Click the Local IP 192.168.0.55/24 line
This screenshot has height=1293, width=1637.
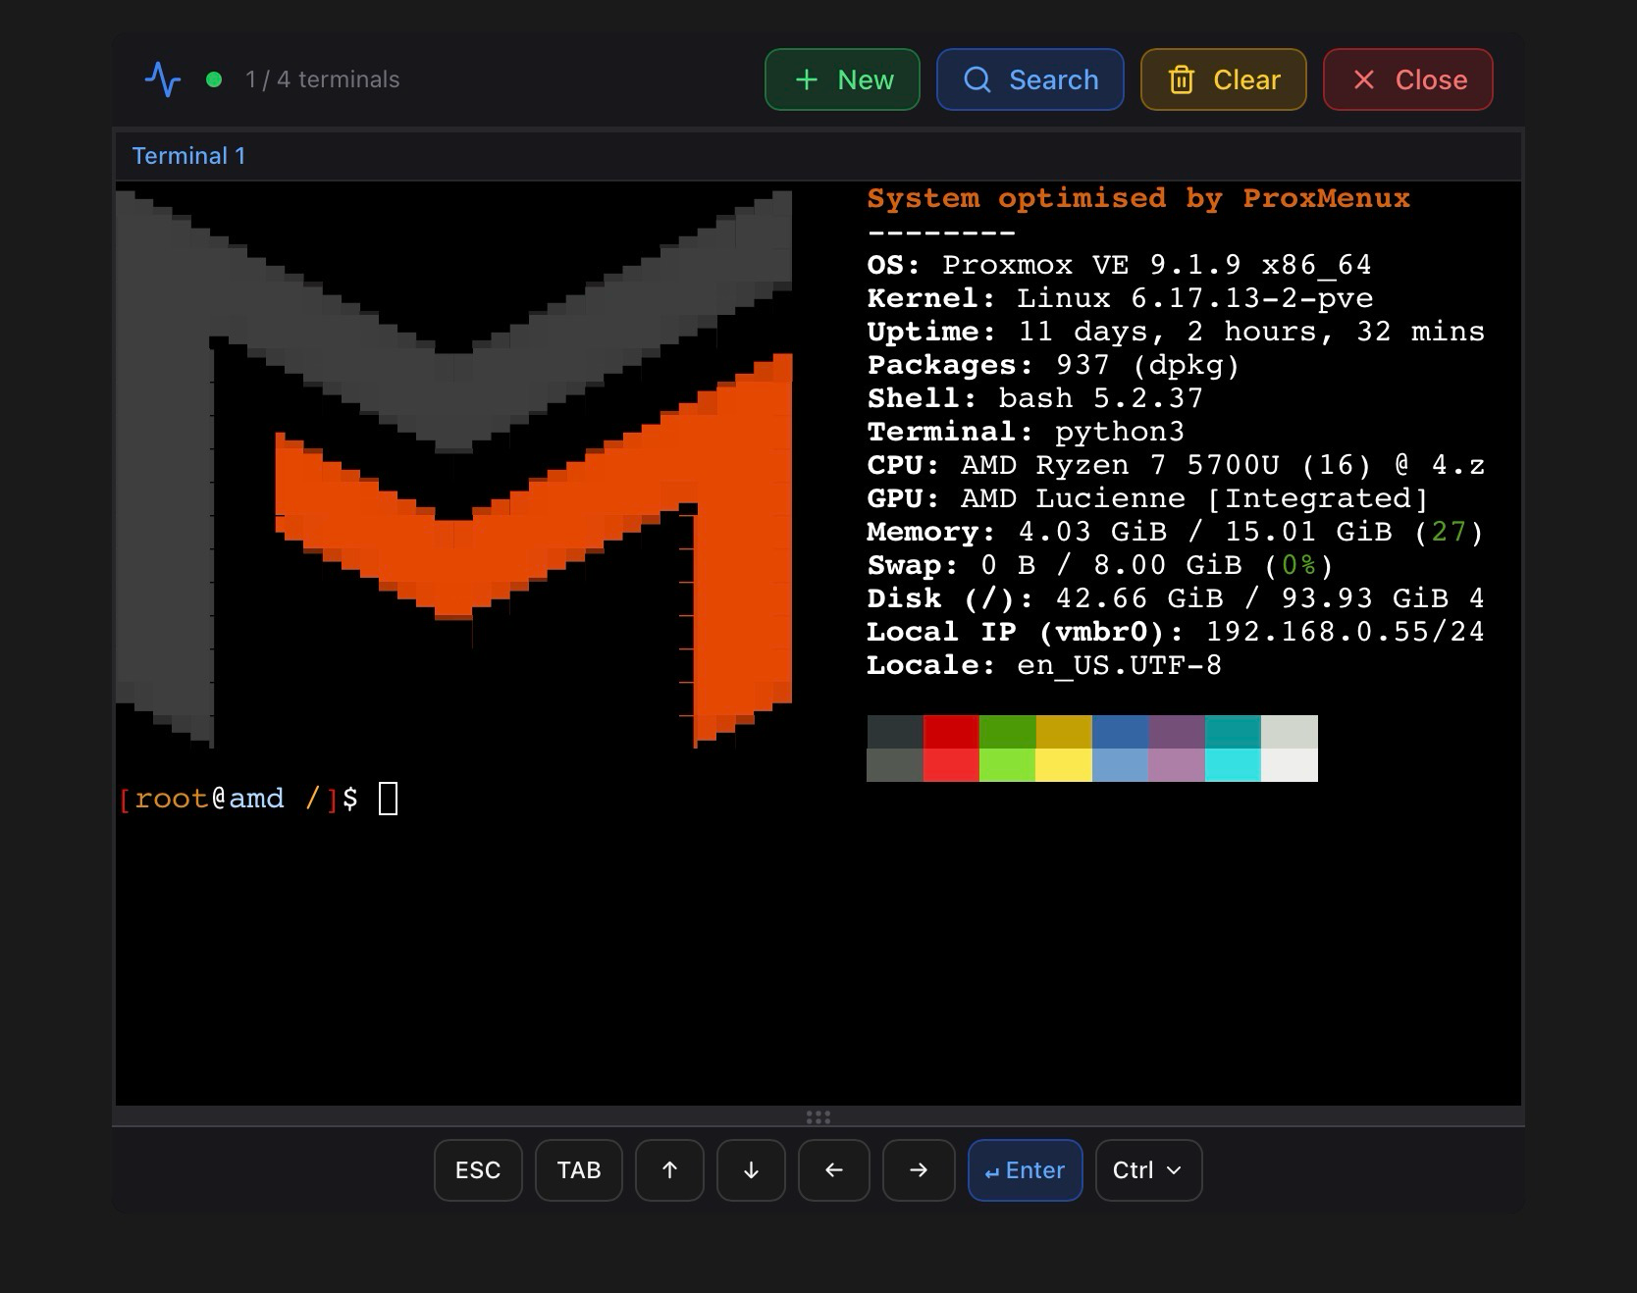pos(1176,633)
